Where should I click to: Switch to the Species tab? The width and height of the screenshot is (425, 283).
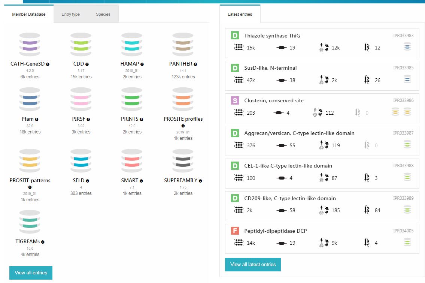click(x=103, y=14)
